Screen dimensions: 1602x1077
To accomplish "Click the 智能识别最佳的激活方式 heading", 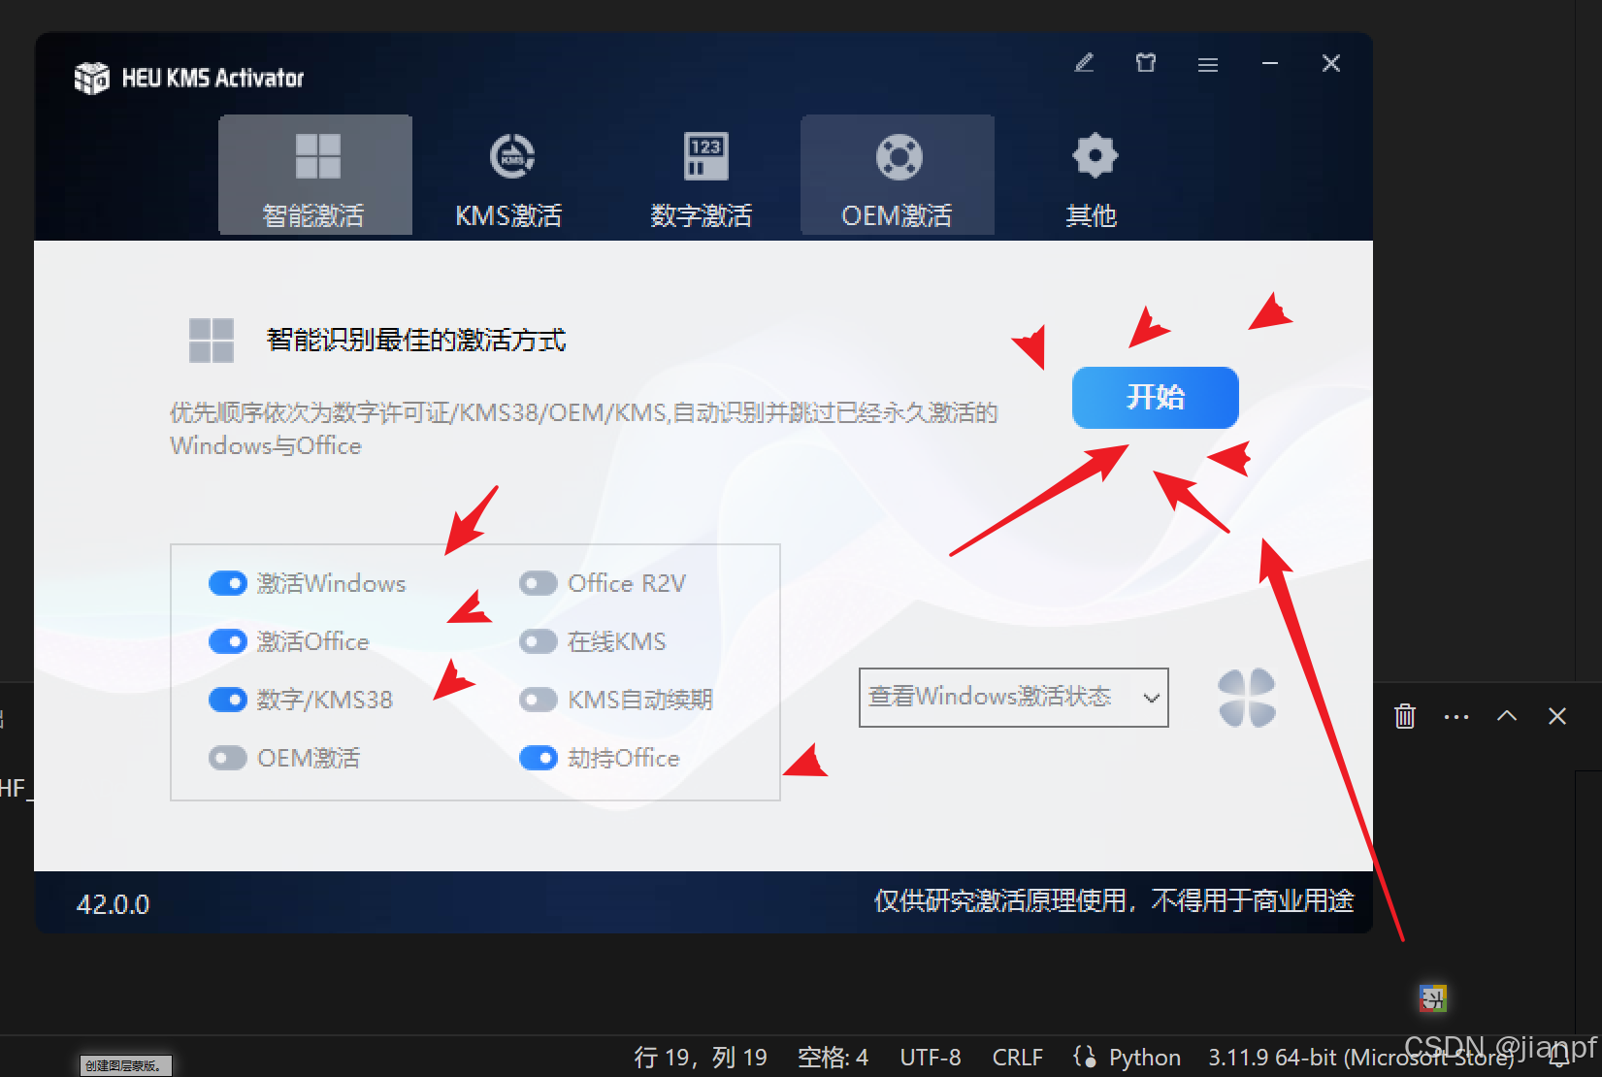I will pyautogui.click(x=416, y=340).
